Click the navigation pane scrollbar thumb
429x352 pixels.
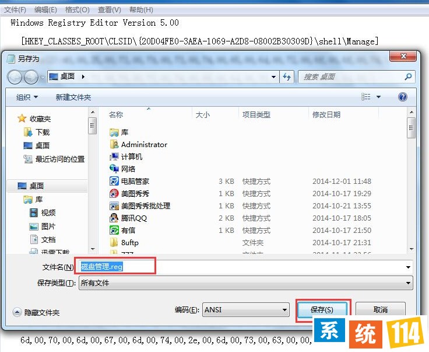click(x=92, y=126)
